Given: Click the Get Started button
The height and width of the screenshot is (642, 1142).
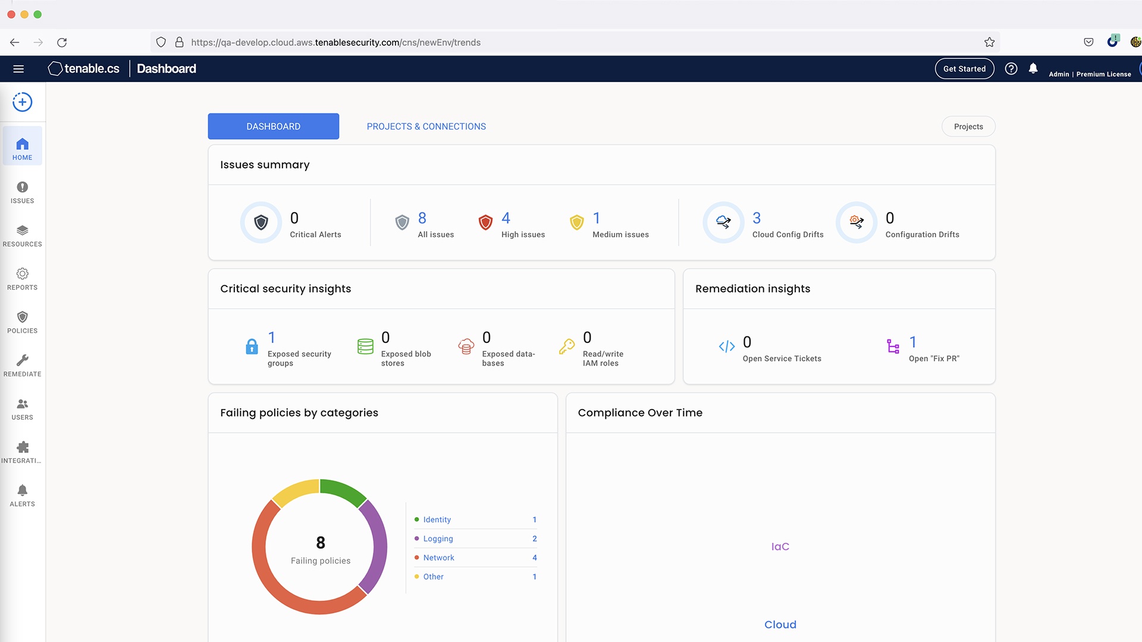Looking at the screenshot, I should [x=964, y=69].
